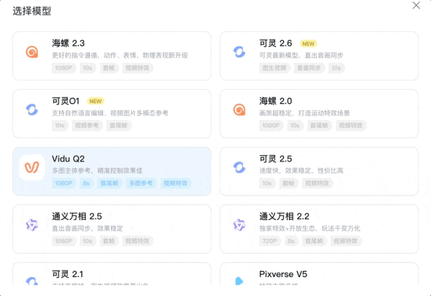Select the Pixverse V5 title
The height and width of the screenshot is (296, 431).
click(x=283, y=274)
